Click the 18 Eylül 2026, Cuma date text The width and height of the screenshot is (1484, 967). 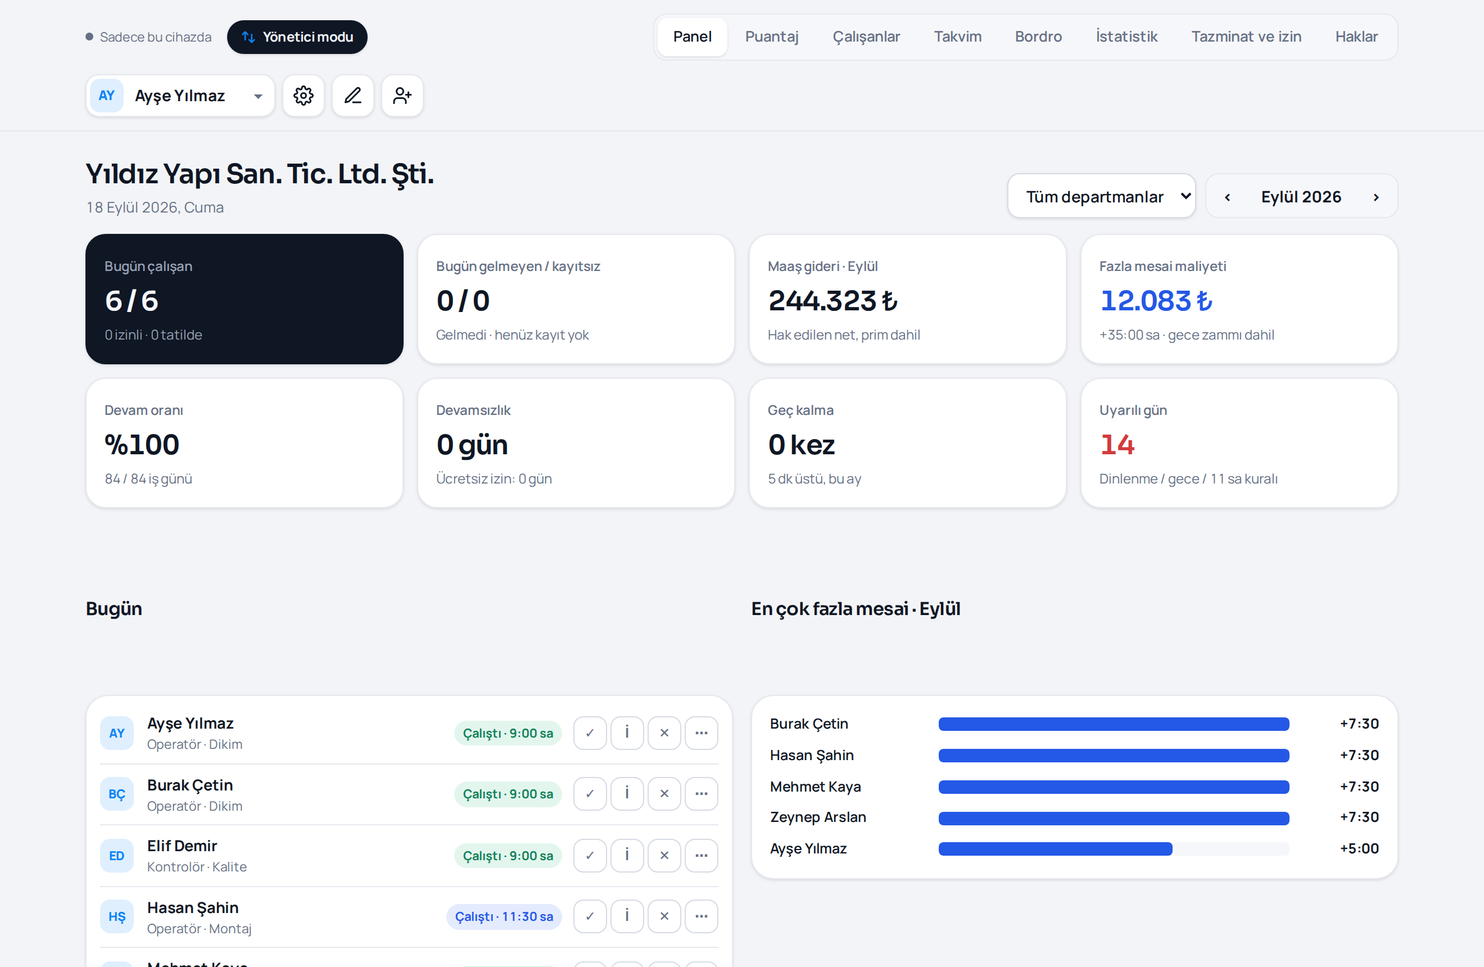[x=155, y=207]
